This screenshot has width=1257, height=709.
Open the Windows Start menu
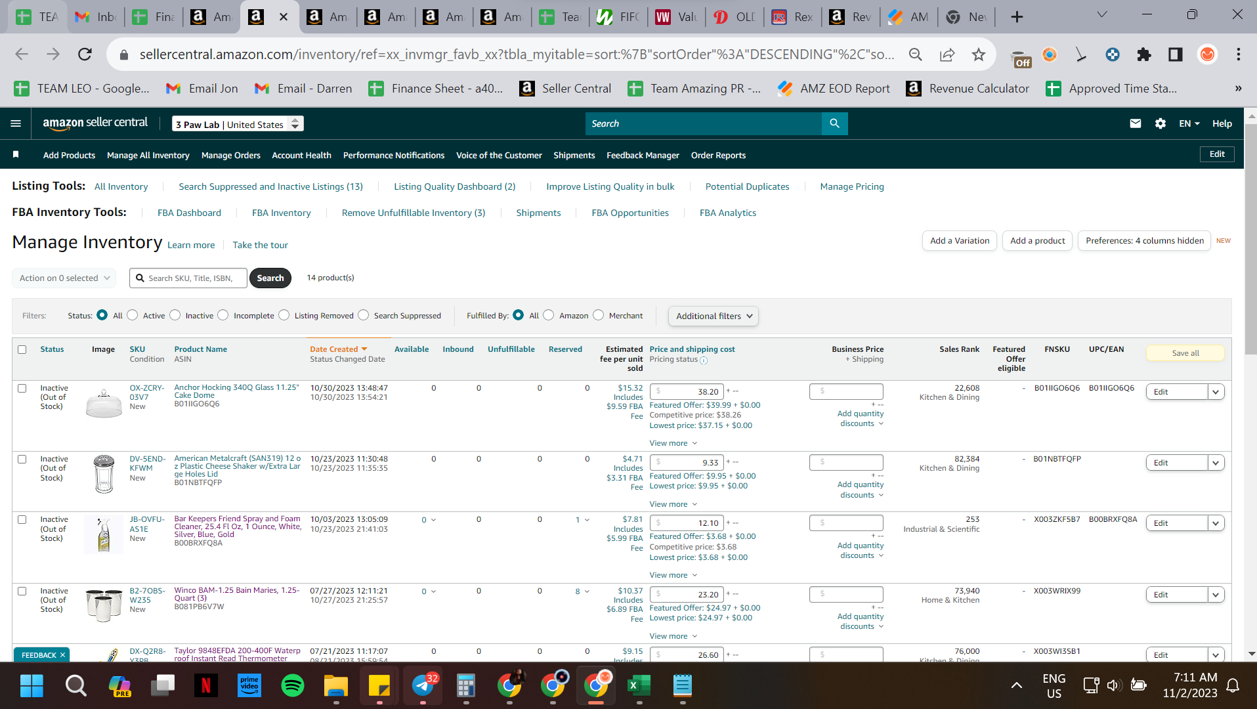coord(32,686)
